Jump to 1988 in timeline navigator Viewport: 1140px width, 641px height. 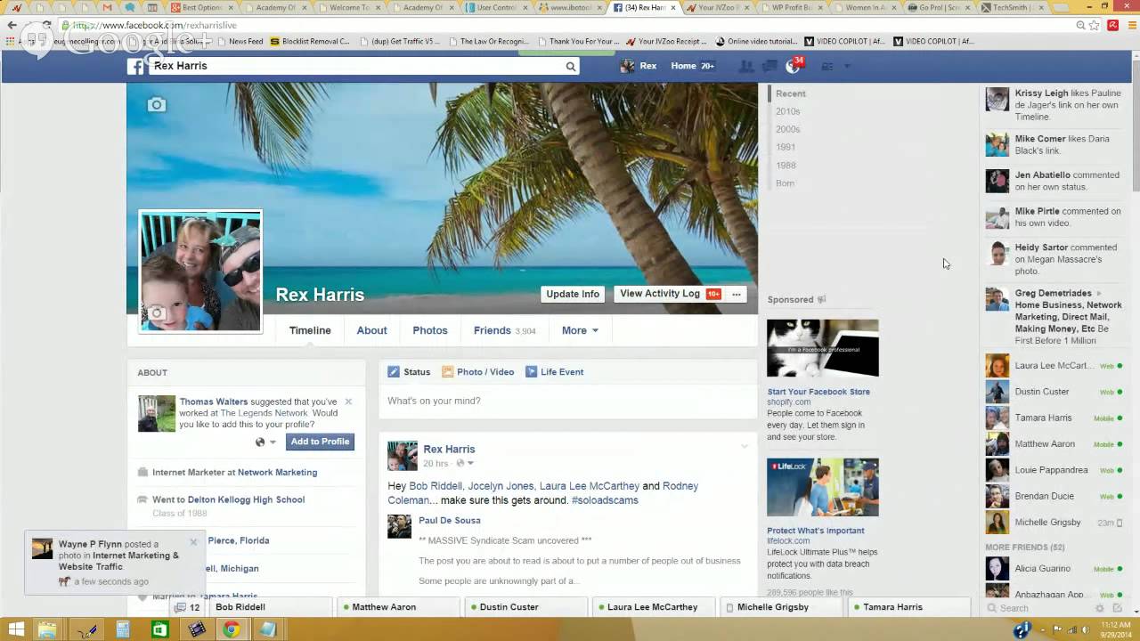[x=786, y=165]
